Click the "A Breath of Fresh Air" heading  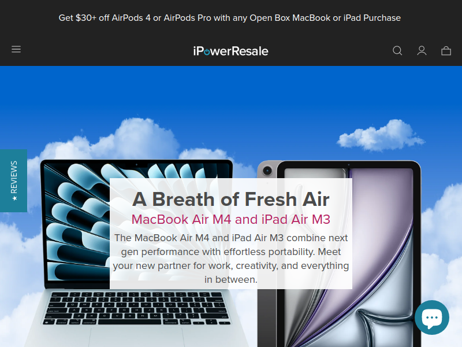pyautogui.click(x=230, y=199)
